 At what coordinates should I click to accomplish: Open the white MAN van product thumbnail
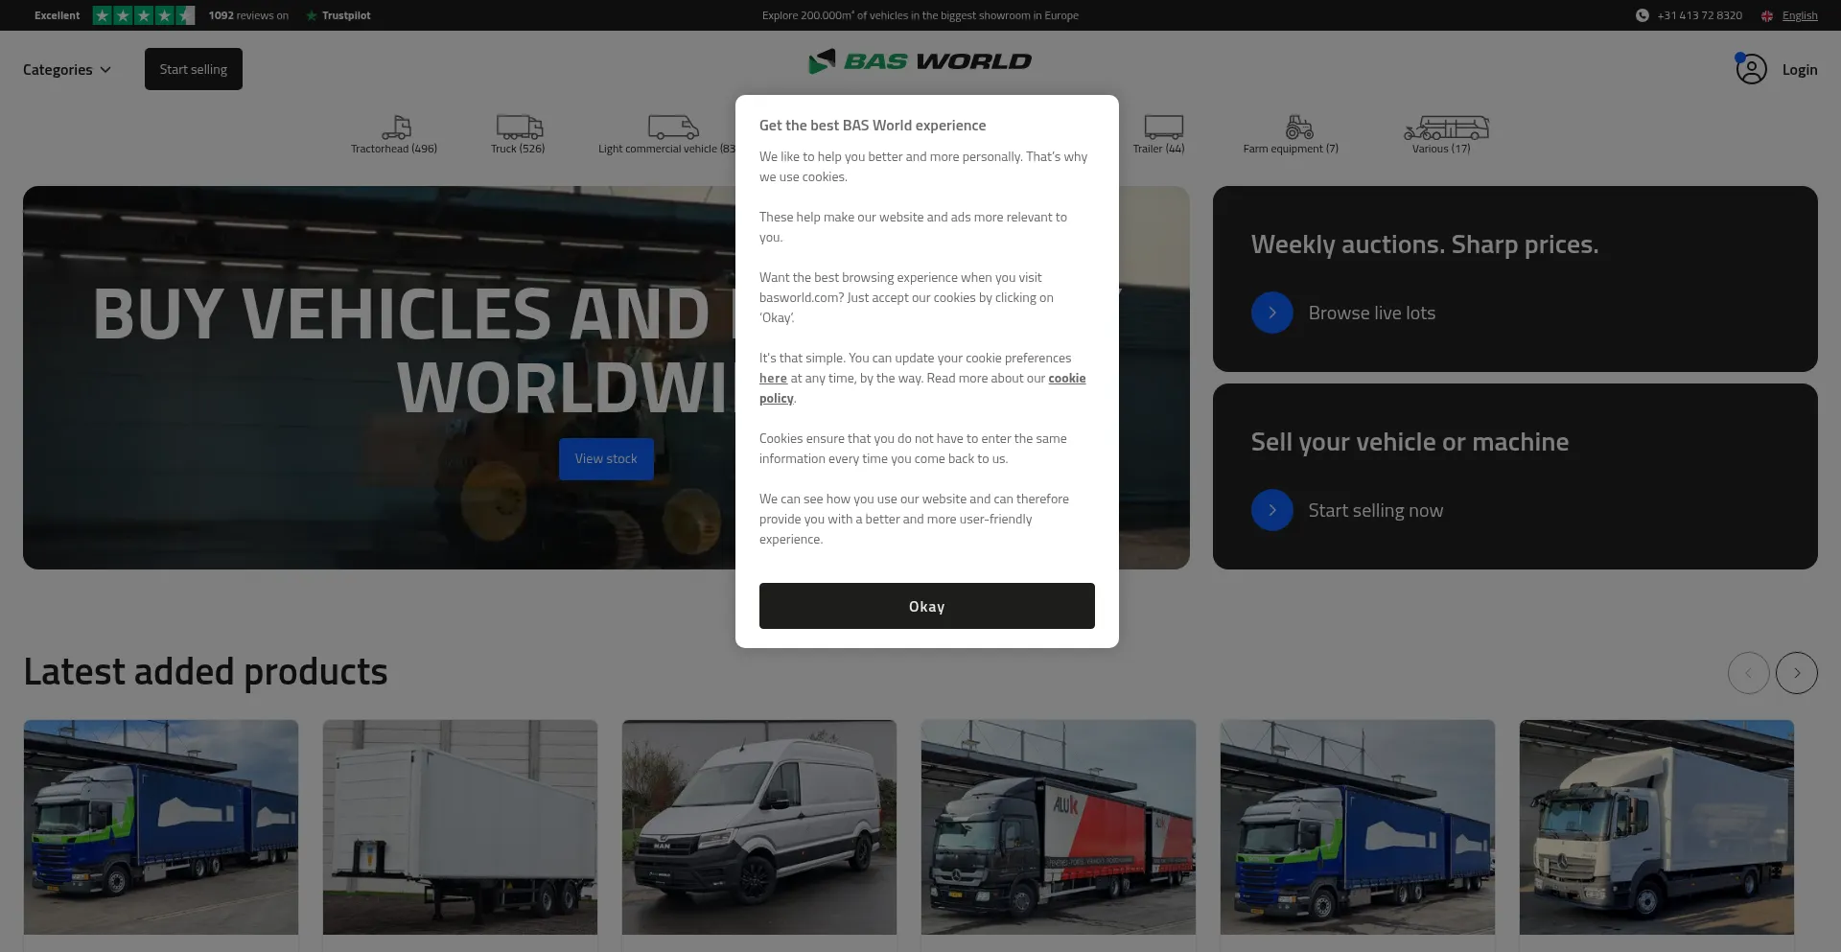tap(758, 826)
